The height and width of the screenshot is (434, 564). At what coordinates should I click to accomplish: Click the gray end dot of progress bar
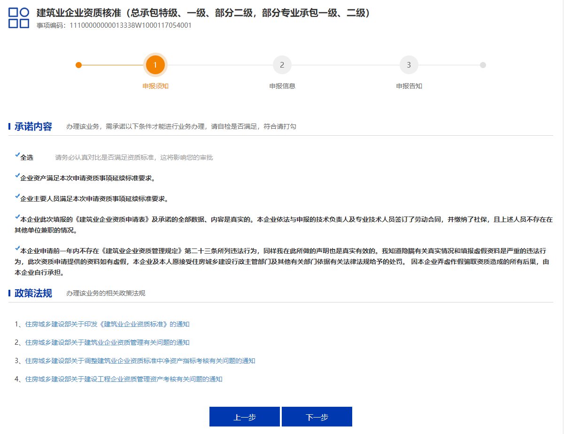(x=483, y=65)
